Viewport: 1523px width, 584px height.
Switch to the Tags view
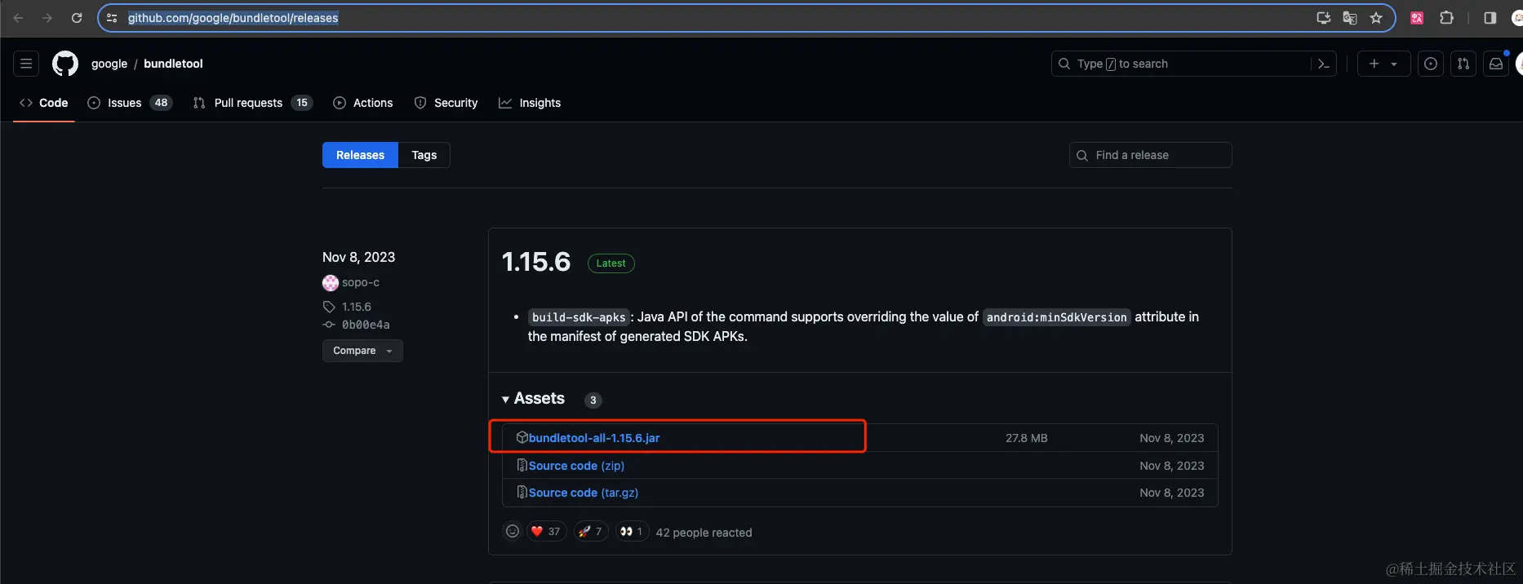tap(424, 155)
